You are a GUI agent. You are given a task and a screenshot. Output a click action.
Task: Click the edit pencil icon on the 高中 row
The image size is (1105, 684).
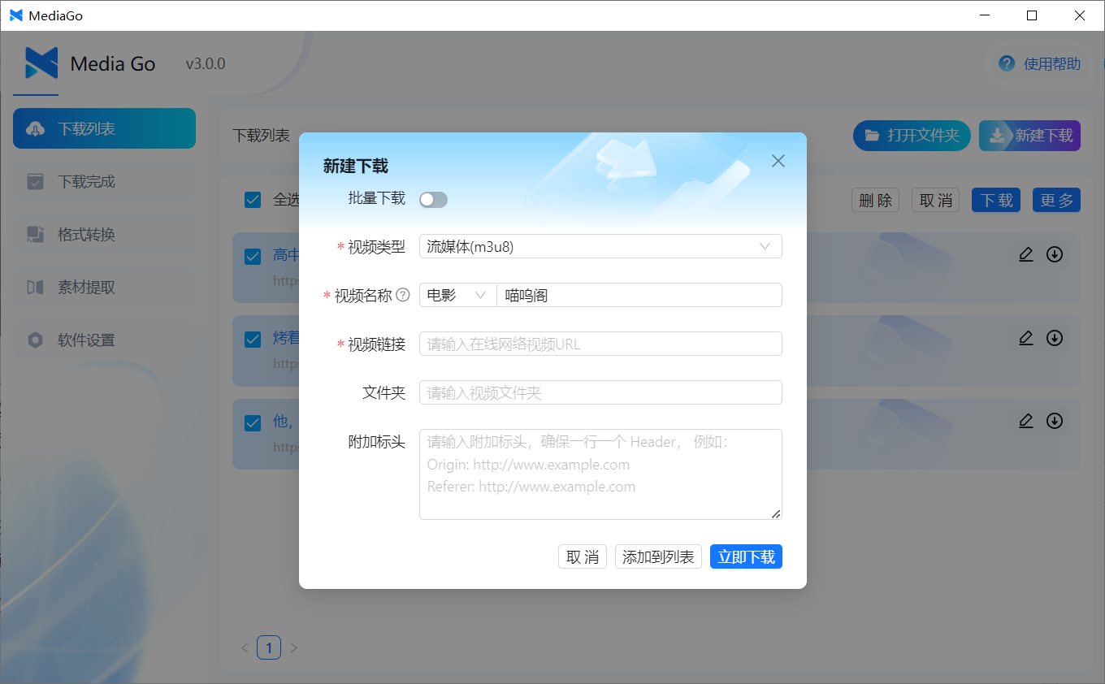coord(1026,254)
